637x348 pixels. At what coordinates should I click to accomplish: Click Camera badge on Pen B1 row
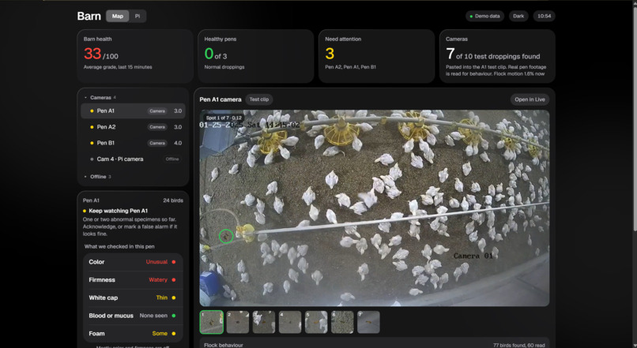157,143
